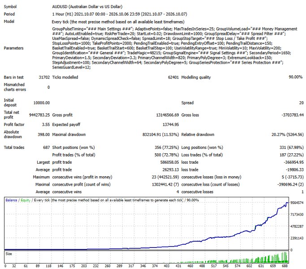Click the Gross loss value -3703783.44
306x269 pixels.
[293, 115]
